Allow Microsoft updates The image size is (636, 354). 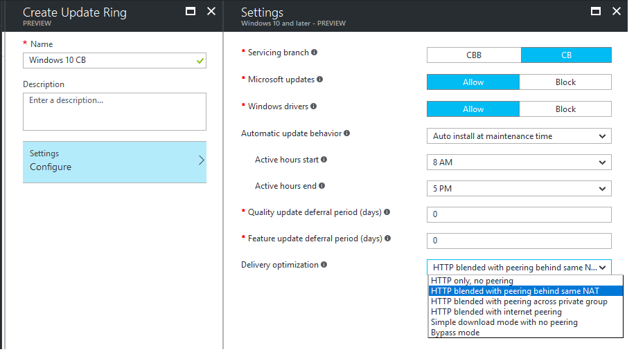coord(473,82)
